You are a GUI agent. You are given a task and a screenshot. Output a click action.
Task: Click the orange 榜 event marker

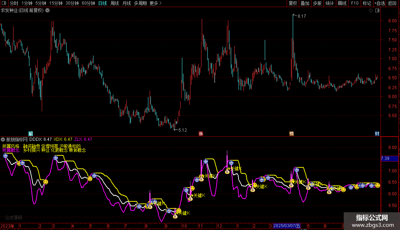tap(291, 134)
